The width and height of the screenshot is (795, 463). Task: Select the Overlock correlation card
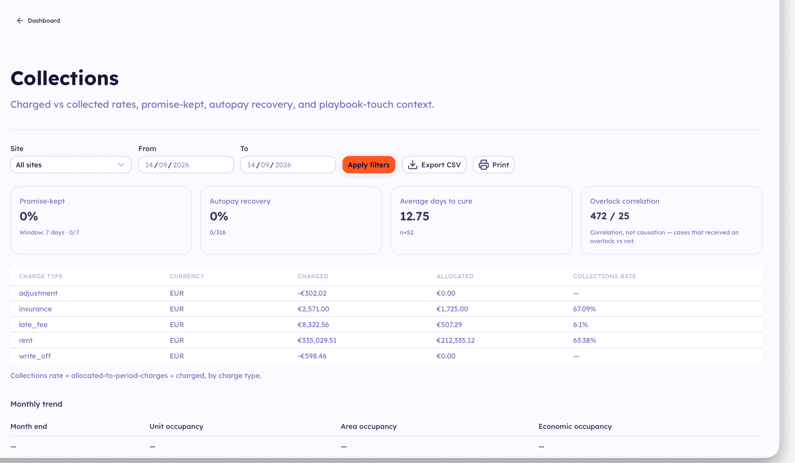672,220
